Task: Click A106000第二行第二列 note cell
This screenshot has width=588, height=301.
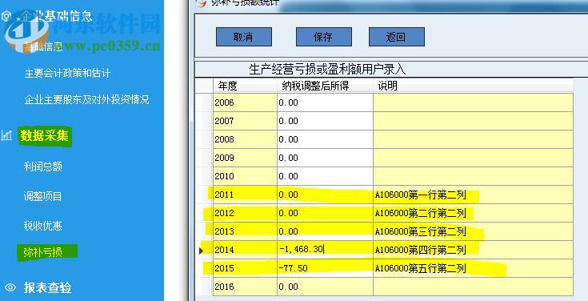Action: (473, 213)
